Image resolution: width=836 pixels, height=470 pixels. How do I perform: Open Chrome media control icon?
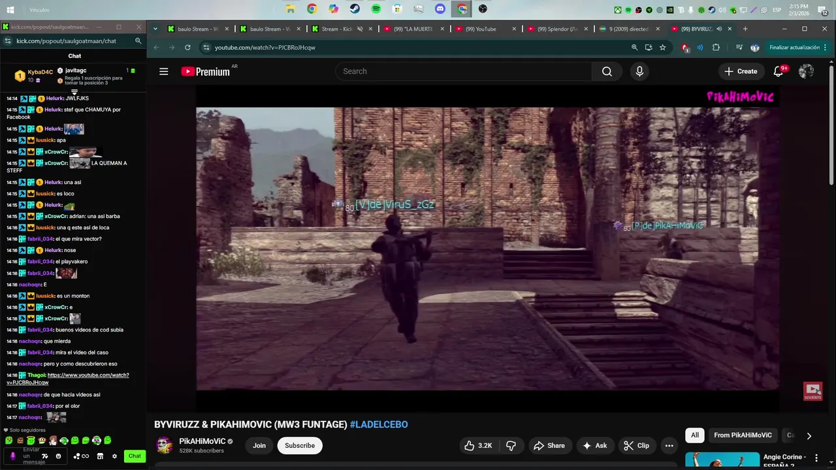739,48
